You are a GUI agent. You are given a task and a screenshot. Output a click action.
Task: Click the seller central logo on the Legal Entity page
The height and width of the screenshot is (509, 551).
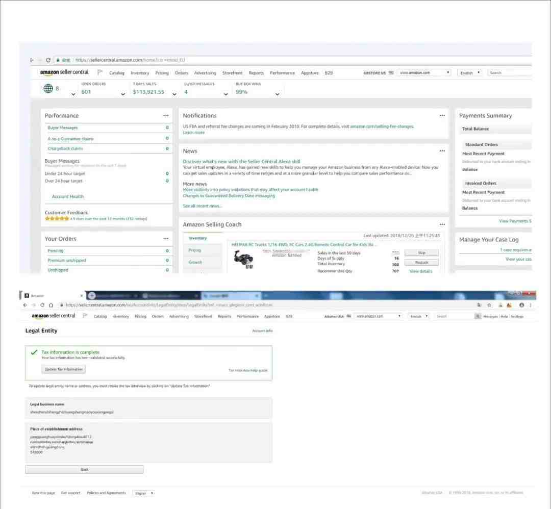point(54,316)
